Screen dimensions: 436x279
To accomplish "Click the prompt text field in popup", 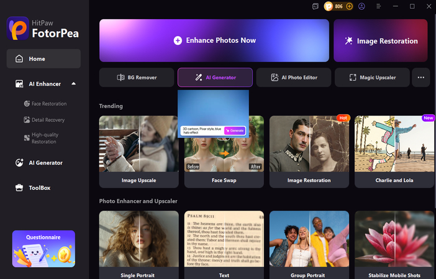I will coord(202,130).
